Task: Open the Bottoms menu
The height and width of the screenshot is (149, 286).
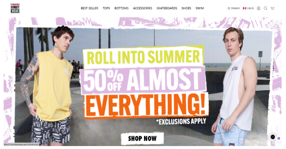Action: pyautogui.click(x=121, y=8)
